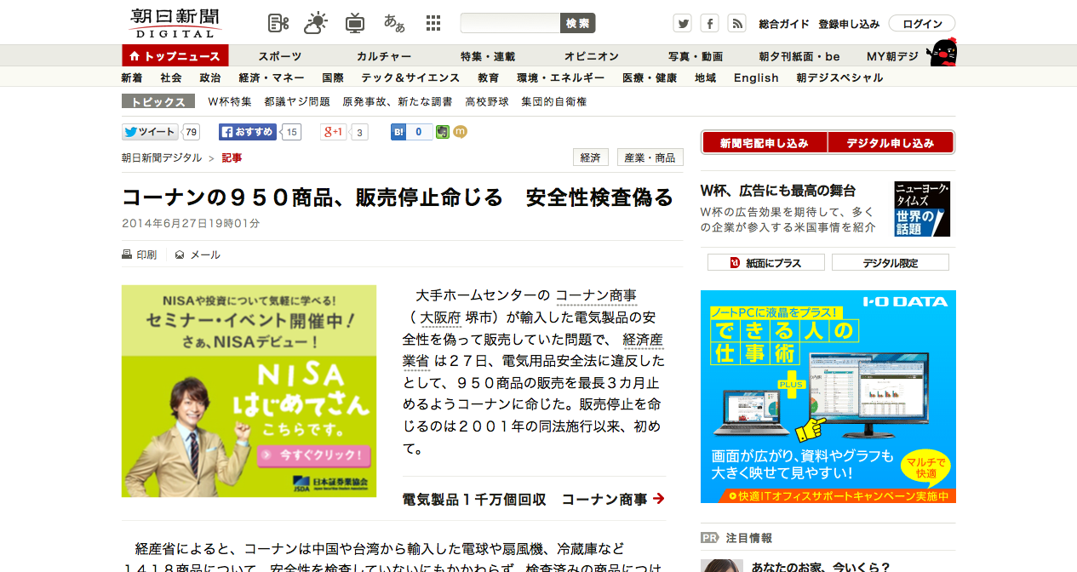Click 新聞宅配申し込み button
Viewport: 1077px width, 572px height.
tap(764, 143)
